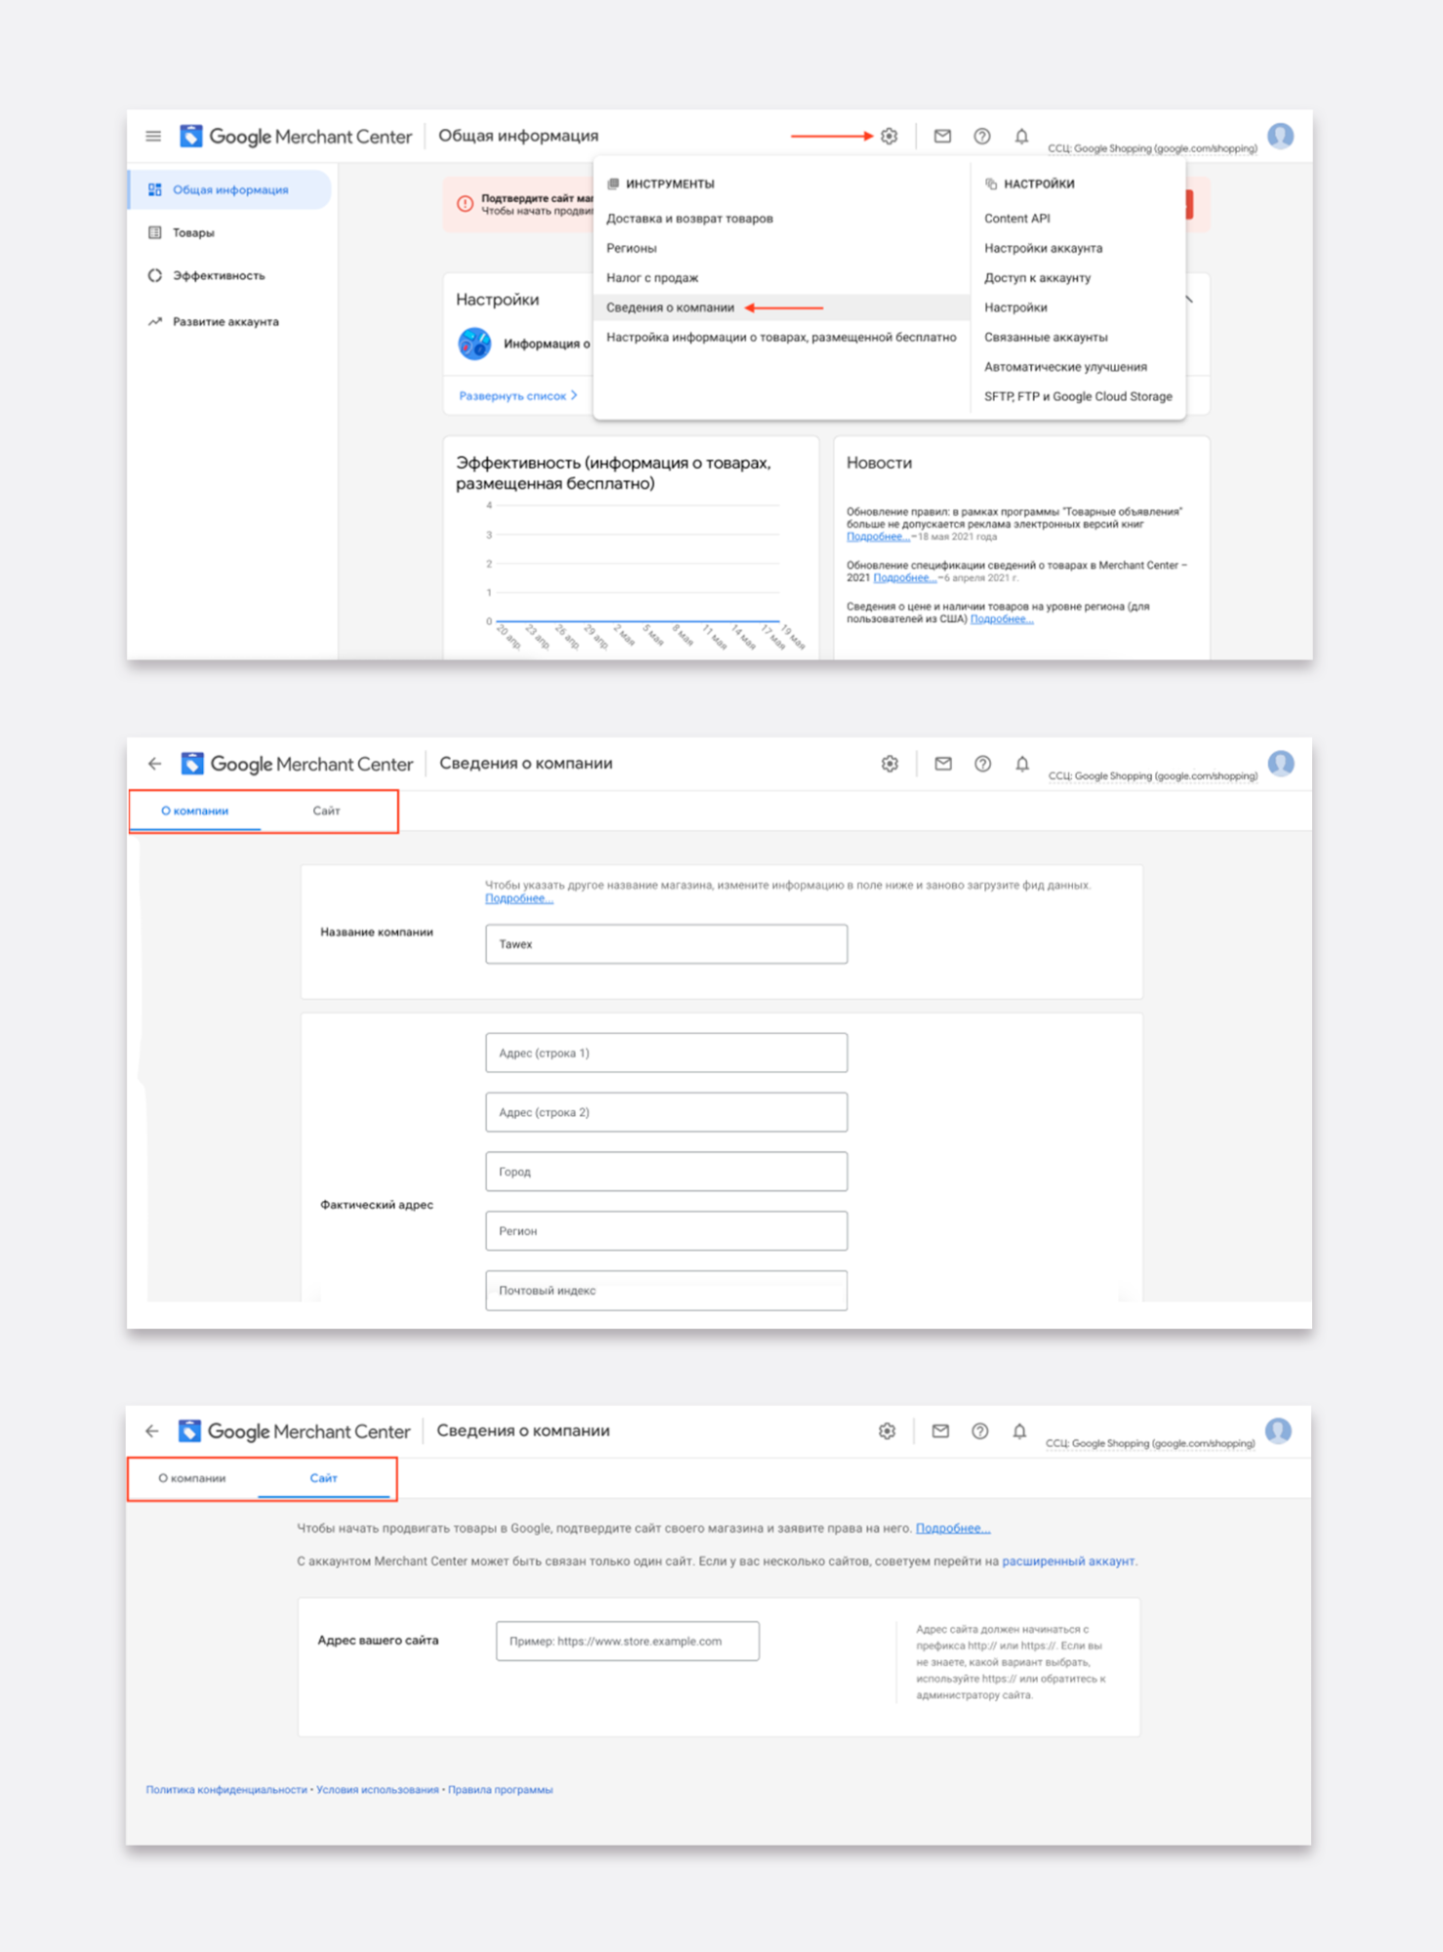Open Развитие аккаунта in the left sidebar
The height and width of the screenshot is (1952, 1443).
point(225,322)
